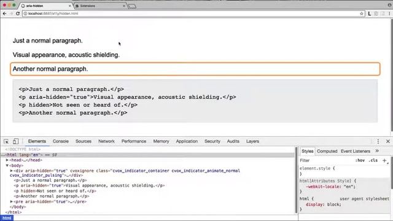The image size is (393, 221).
Task: Open the L extension icon in toolbar
Action: click(x=370, y=14)
